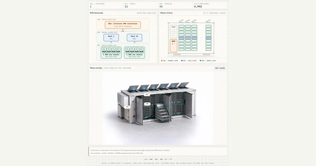Screen dimensions: 316x166
Task: Select the Rack 12 BCU block
Action: click(x=134, y=37)
